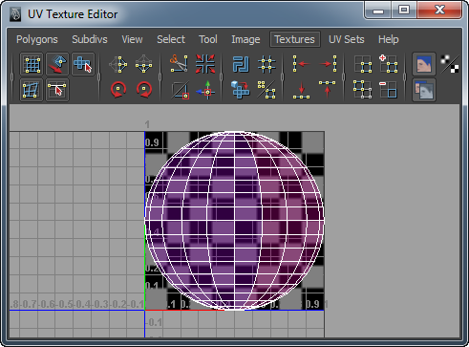Image resolution: width=469 pixels, height=347 pixels.
Task: Open the Polygons menu
Action: pos(37,39)
